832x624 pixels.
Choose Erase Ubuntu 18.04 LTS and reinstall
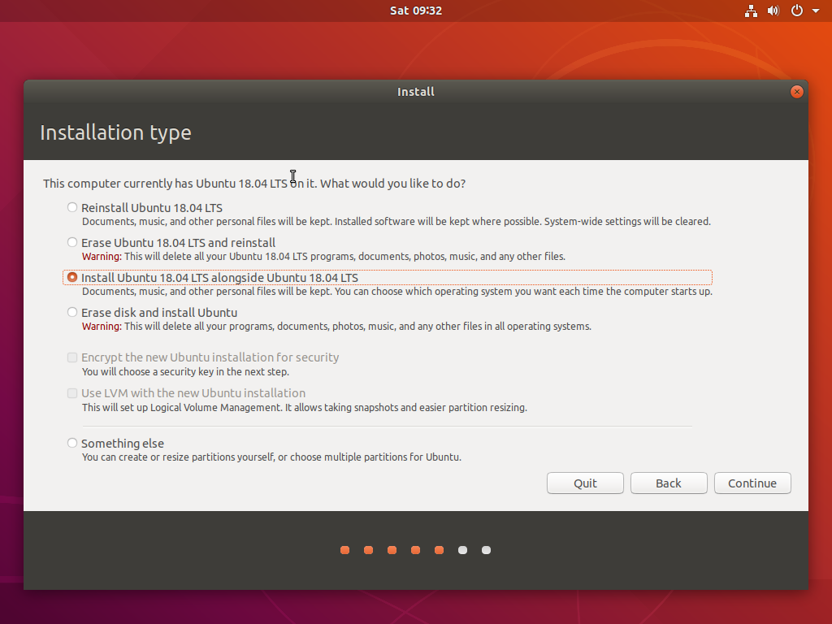(72, 242)
